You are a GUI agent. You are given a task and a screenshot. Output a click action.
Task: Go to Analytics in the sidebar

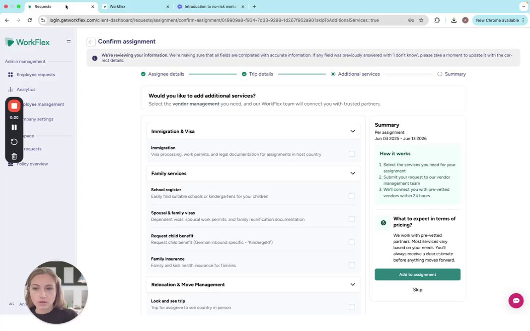point(26,90)
